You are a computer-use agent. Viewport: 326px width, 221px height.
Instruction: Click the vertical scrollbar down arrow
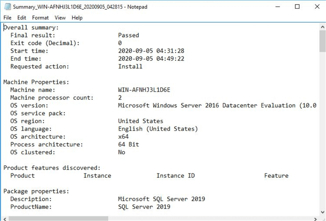(322, 211)
